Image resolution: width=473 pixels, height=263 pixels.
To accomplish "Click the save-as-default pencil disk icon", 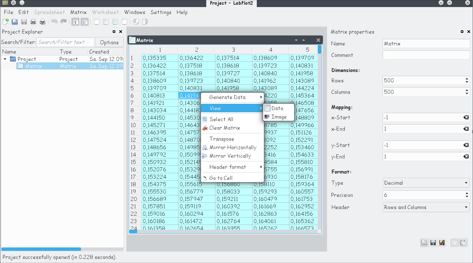I will [442, 243].
